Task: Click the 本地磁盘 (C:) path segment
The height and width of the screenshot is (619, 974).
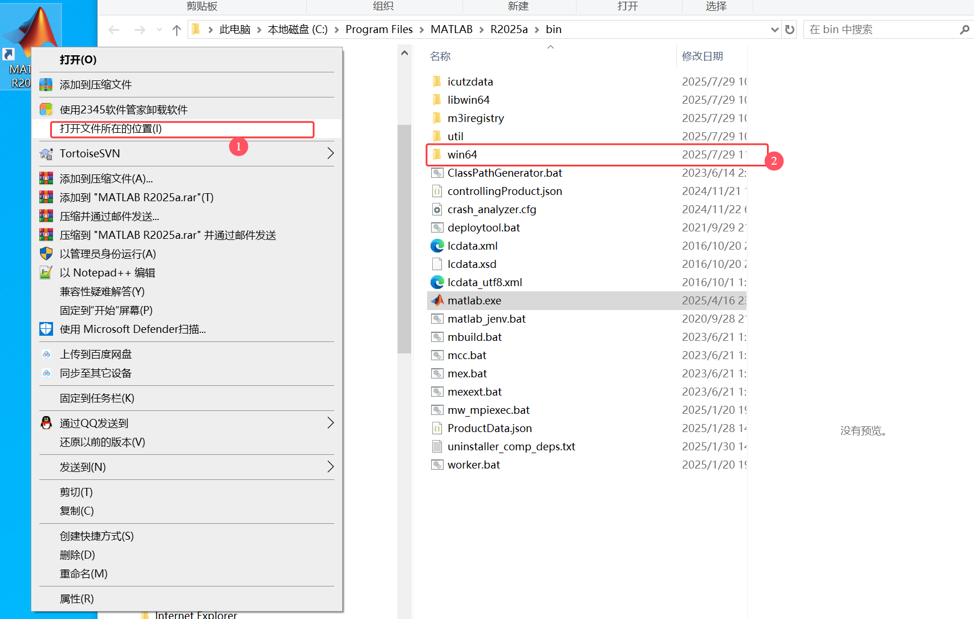Action: pyautogui.click(x=298, y=30)
